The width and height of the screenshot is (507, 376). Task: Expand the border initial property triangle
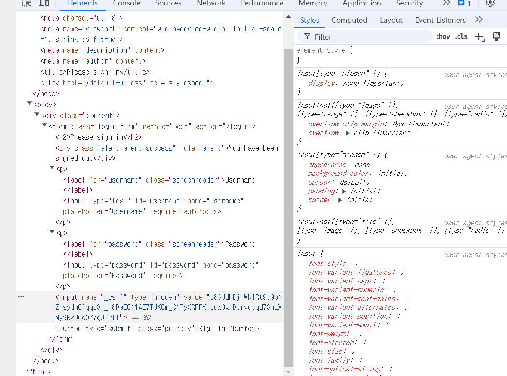[340, 200]
